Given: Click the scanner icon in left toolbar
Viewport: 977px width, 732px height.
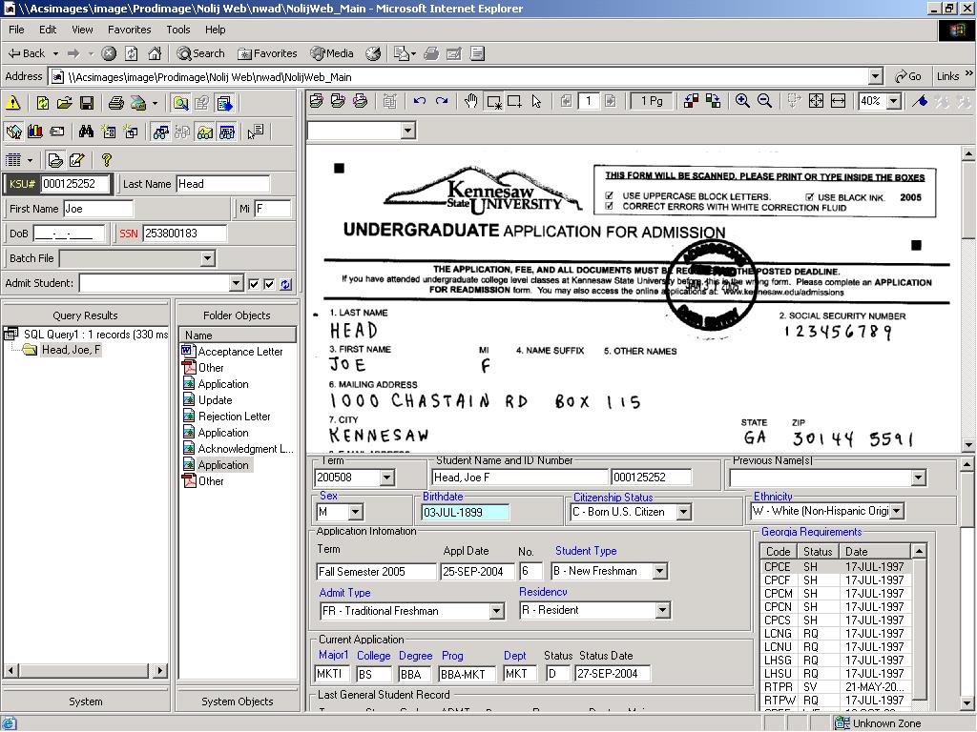Looking at the screenshot, I should 138,103.
